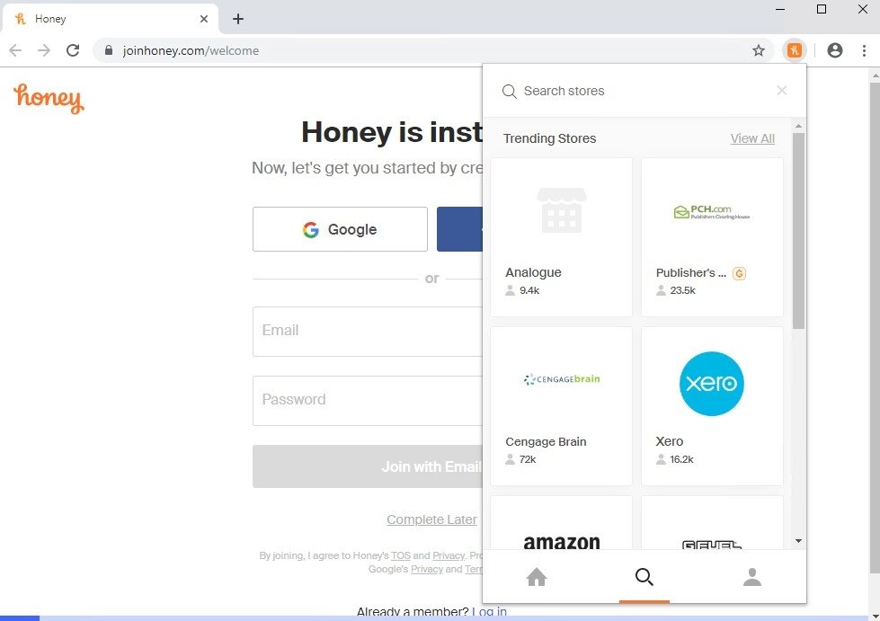Go forward to the next page
This screenshot has width=880, height=621.
click(44, 50)
